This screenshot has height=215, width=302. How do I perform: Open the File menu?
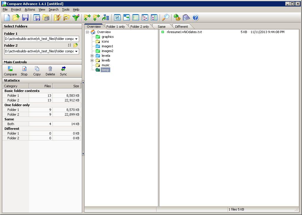(5, 9)
